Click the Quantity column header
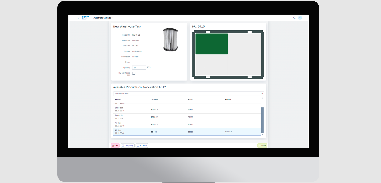 coord(154,100)
